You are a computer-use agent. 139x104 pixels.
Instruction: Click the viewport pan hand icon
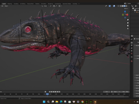(128, 23)
